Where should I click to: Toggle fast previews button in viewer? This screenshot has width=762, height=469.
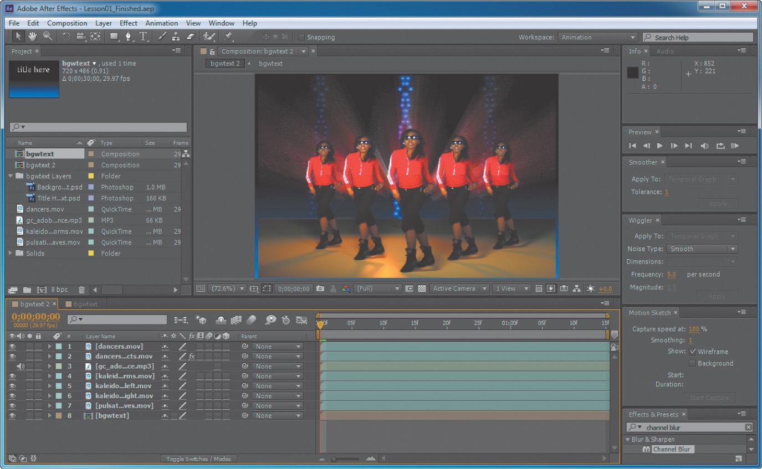(x=551, y=288)
